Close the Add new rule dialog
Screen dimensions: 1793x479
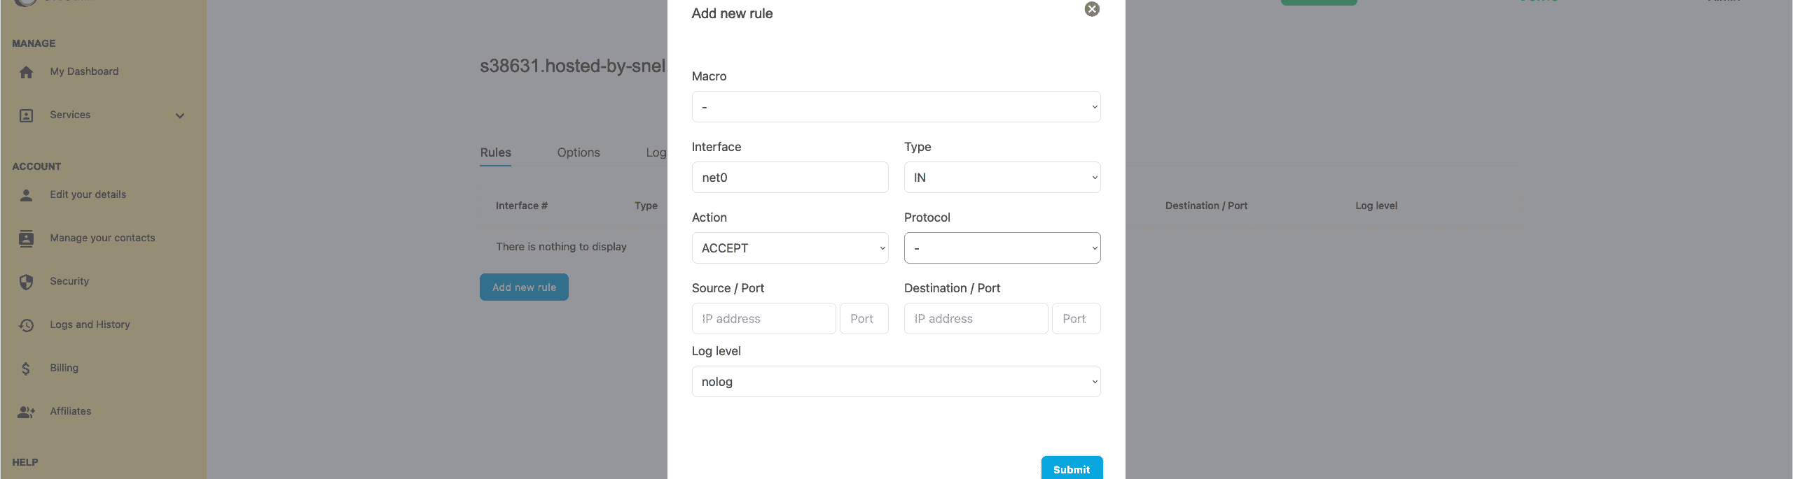1091,9
